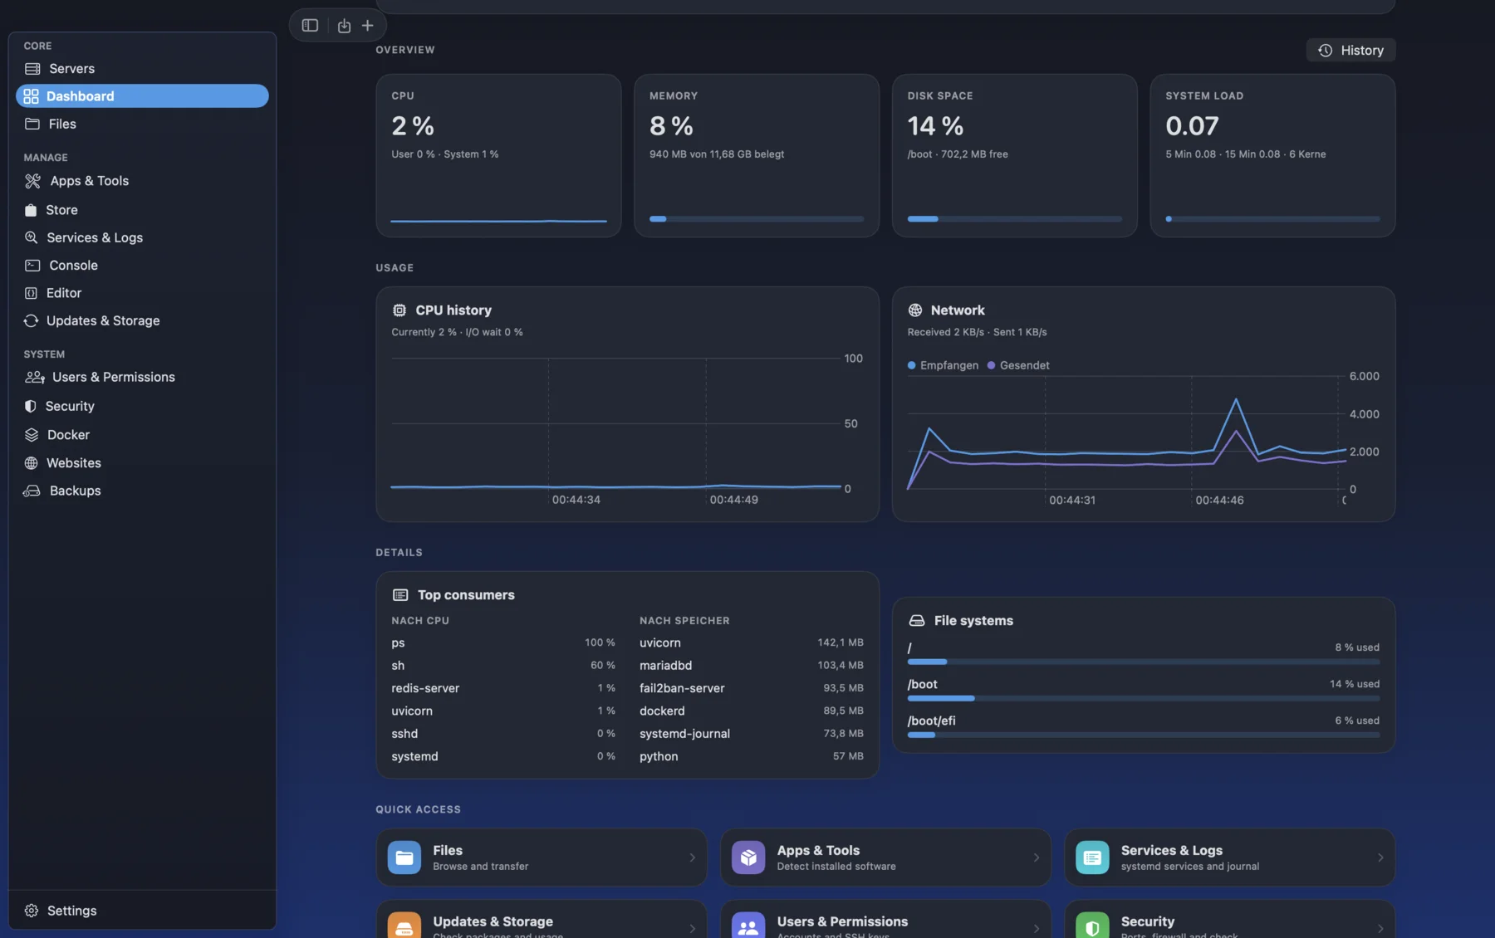
Task: Open the Files quick access card
Action: pos(542,857)
